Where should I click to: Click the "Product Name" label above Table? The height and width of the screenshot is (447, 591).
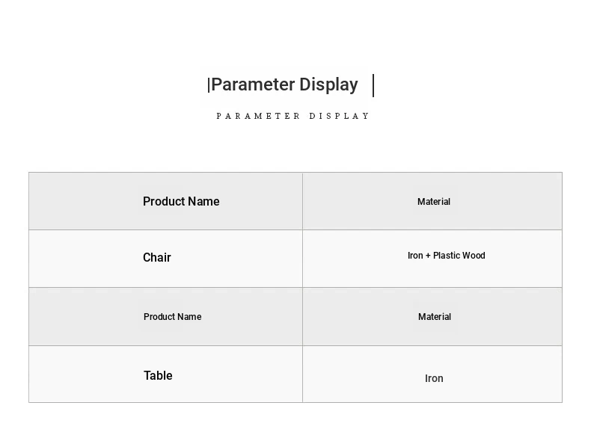[172, 317]
